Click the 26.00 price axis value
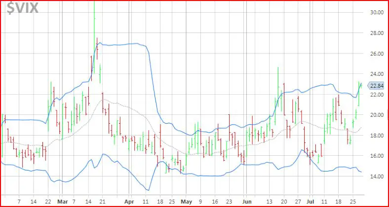 click(x=377, y=54)
